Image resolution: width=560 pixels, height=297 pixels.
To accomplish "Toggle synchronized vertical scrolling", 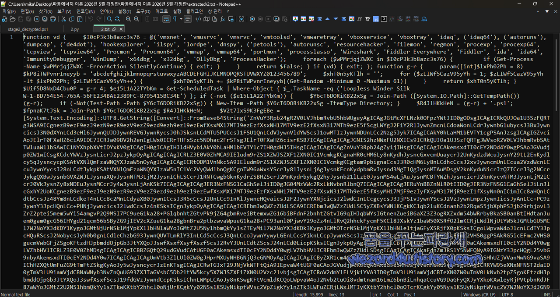I will pyautogui.click(x=147, y=19).
